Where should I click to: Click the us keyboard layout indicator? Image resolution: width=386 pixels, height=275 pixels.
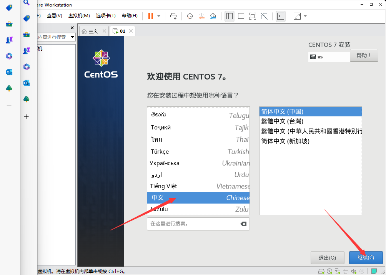(329, 57)
